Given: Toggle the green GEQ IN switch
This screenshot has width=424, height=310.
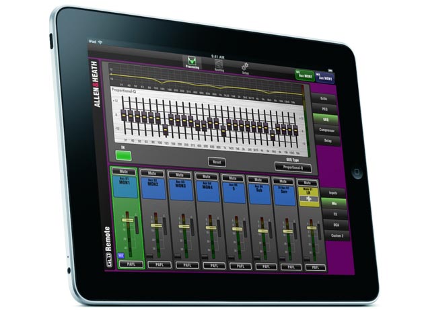Looking at the screenshot, I should (x=124, y=156).
